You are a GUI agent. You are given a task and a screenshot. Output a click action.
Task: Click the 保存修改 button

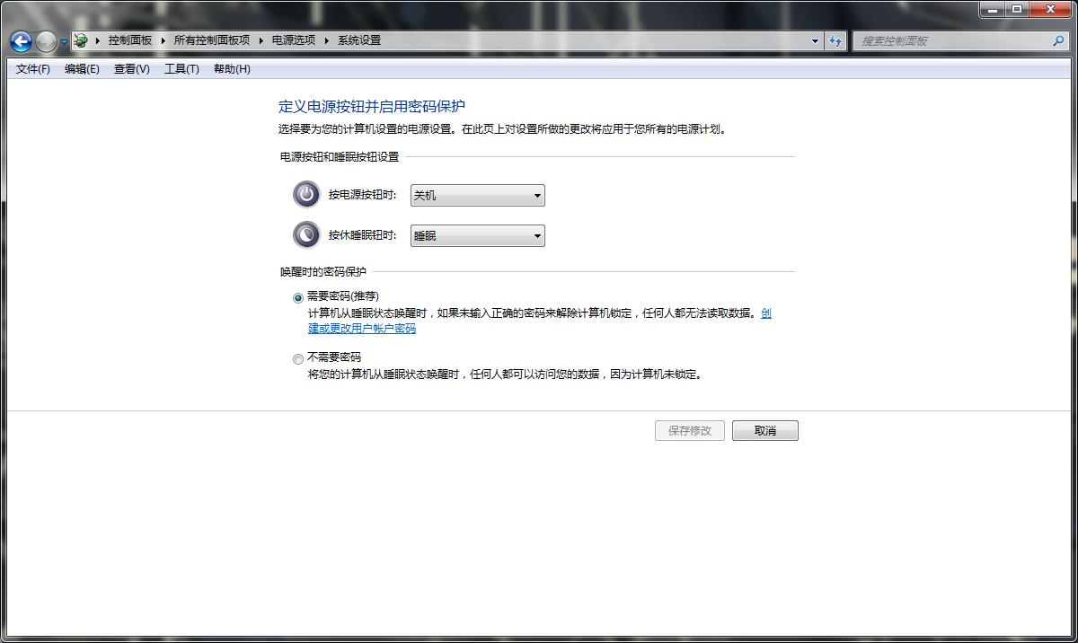690,430
